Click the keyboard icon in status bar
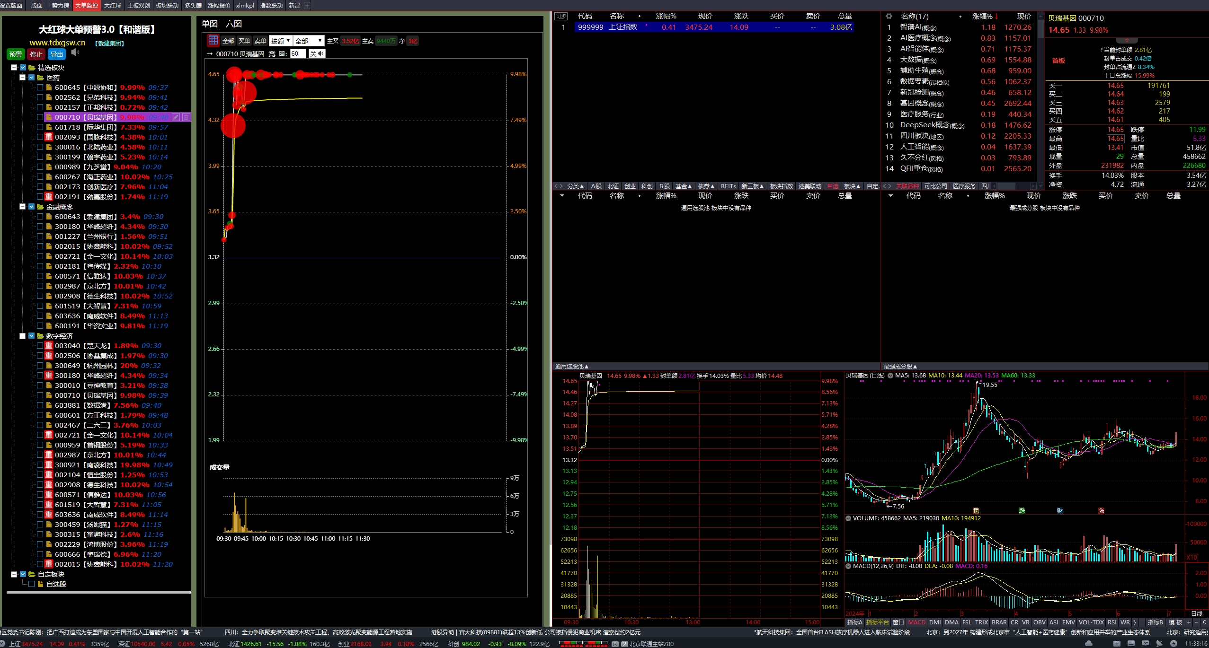 1131,644
